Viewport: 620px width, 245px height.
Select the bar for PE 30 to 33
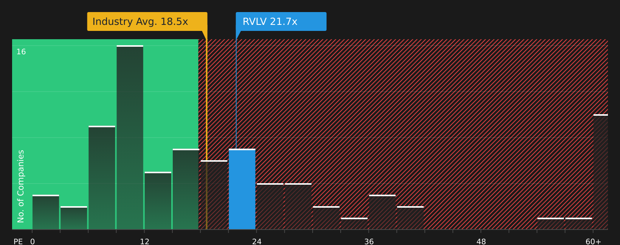coord(326,218)
